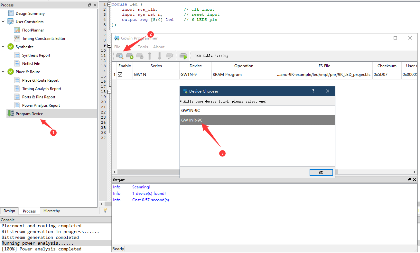Screen dimensions: 420x253
Task: Click the SRAM Program operation cell
Action: click(244, 74)
